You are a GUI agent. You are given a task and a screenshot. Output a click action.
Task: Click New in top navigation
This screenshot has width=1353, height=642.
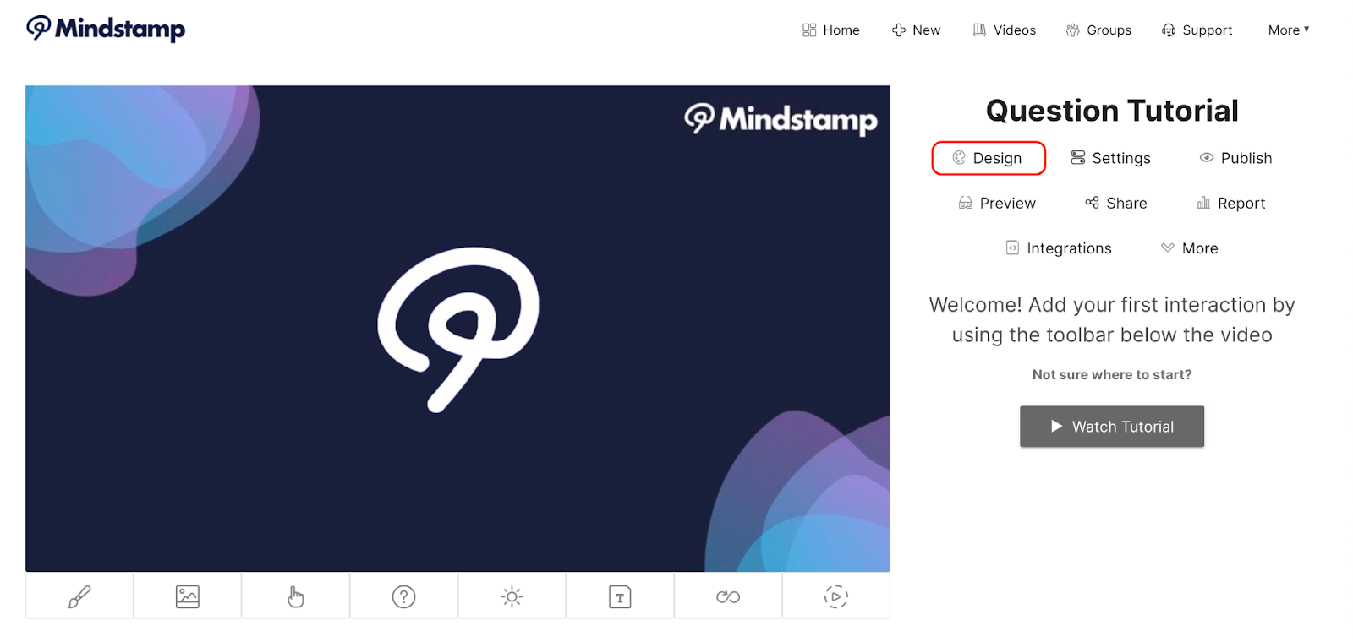[916, 30]
